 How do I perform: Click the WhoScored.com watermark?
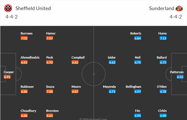pyautogui.click(x=93, y=119)
